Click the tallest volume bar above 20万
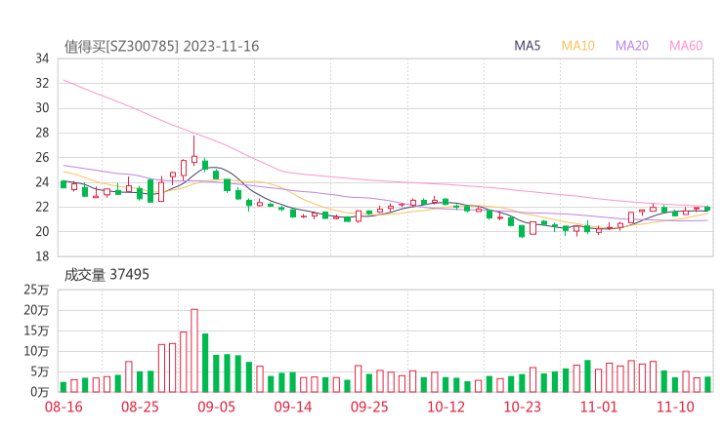Image resolution: width=723 pixels, height=429 pixels. pyautogui.click(x=194, y=351)
